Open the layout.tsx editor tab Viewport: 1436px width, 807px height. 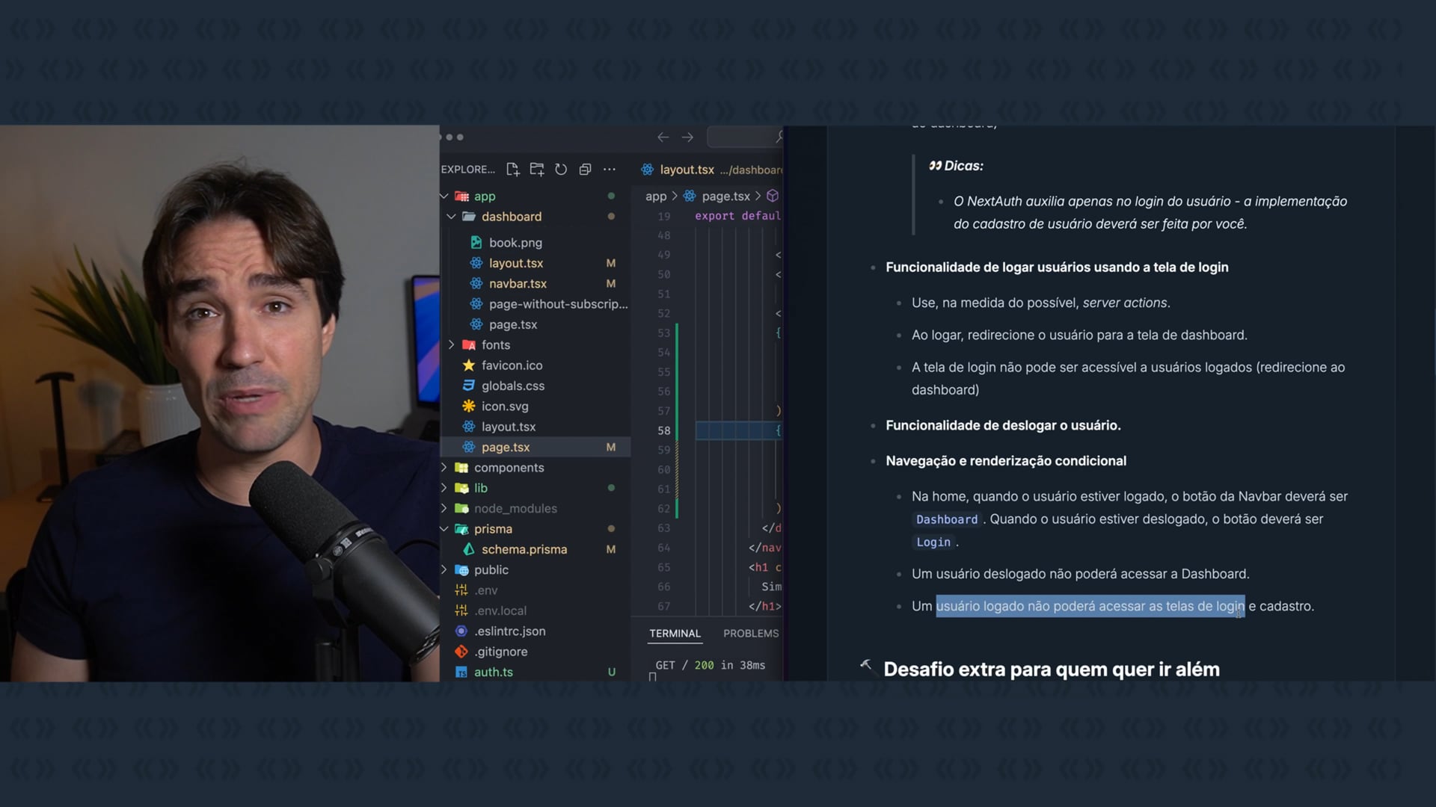(686, 170)
